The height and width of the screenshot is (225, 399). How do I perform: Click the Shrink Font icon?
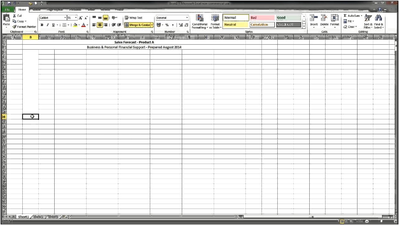(x=86, y=18)
